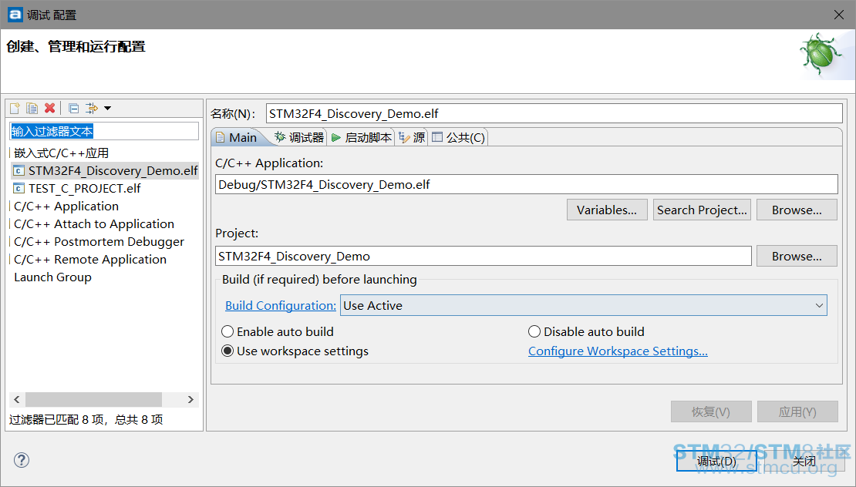Open the Build Configuration Use Active dropdown
Screen dimensions: 856x487
584,305
